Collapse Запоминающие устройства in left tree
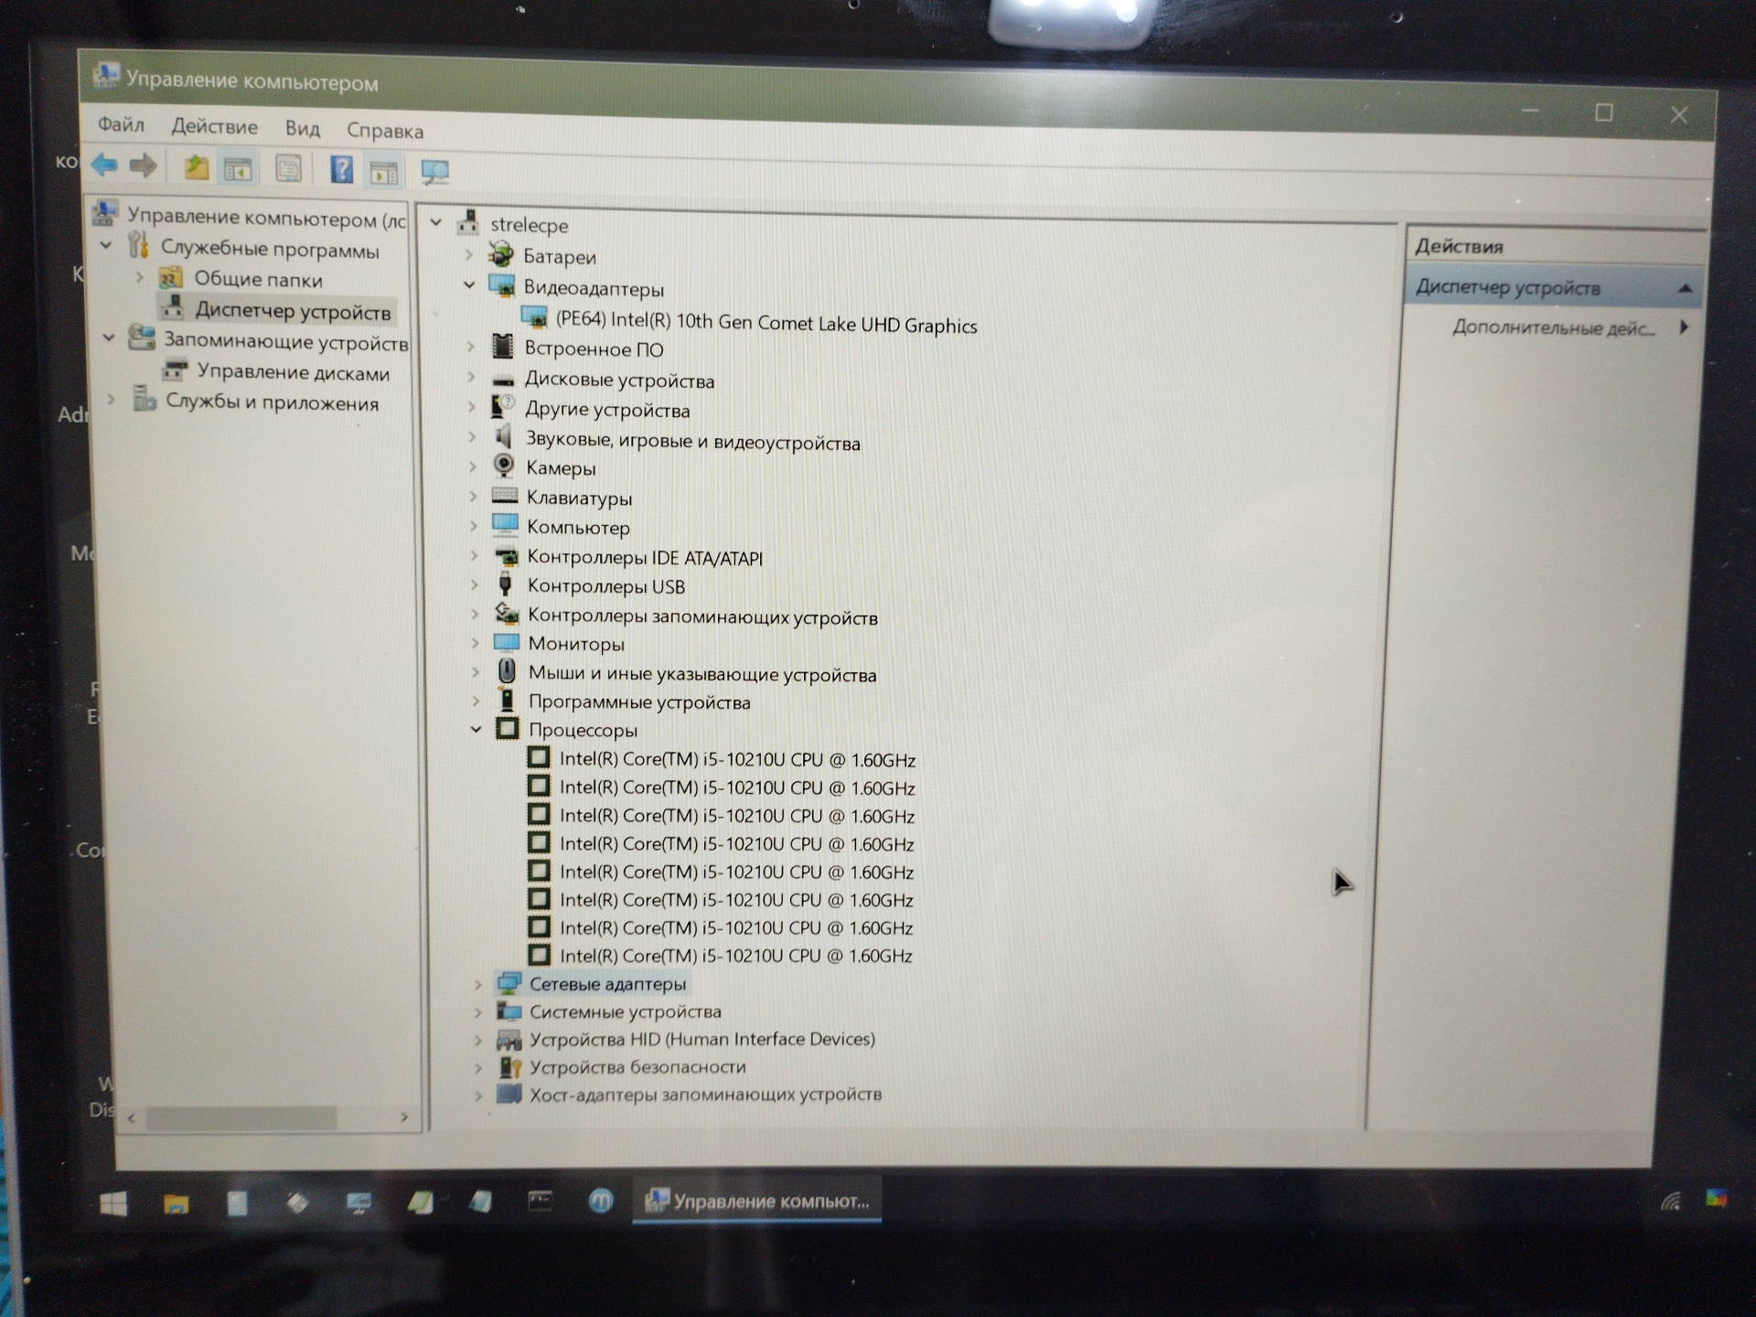 pos(109,337)
